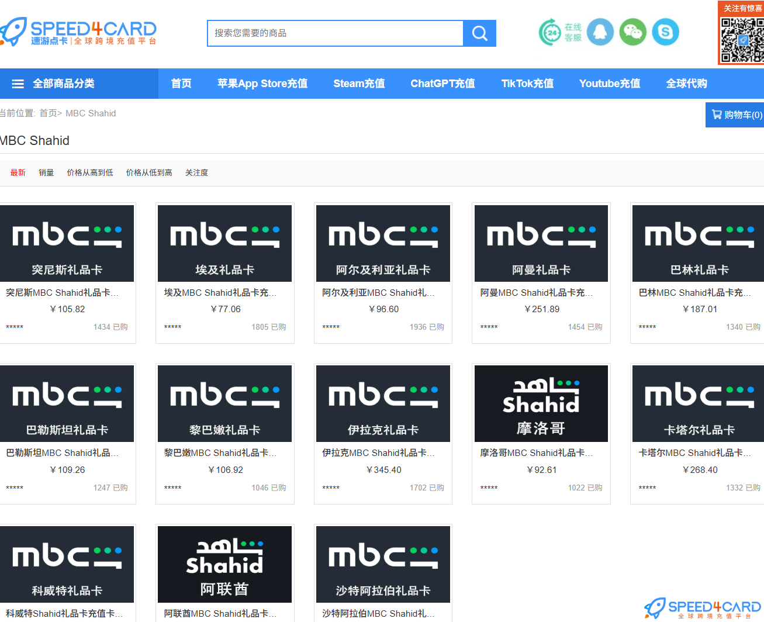The width and height of the screenshot is (764, 622).
Task: Click 科威特Shahid礼品卡充值卡 title link
Action: click(64, 614)
